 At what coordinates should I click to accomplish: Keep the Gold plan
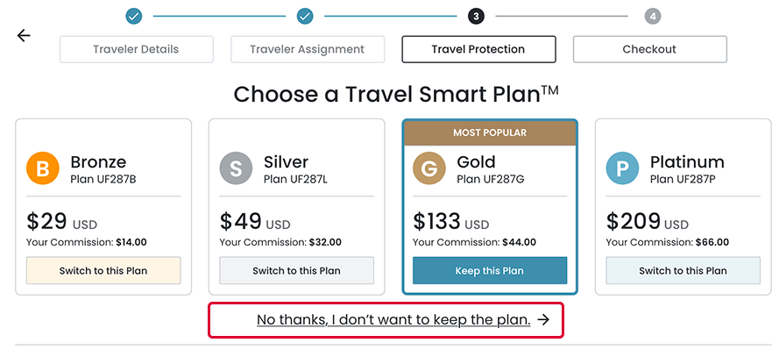click(490, 271)
